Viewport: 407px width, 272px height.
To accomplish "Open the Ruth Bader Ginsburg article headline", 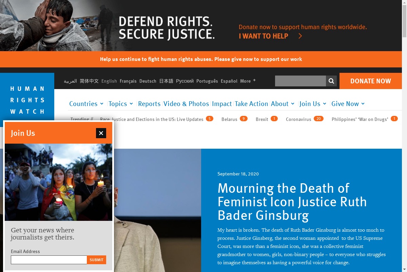I will pos(292,202).
